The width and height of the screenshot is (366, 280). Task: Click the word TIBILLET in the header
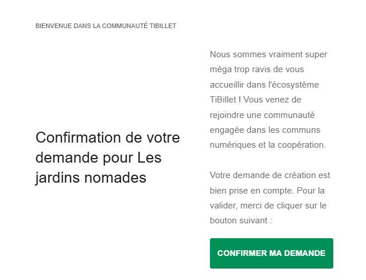[x=163, y=26]
